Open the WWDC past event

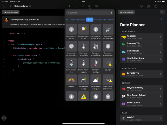[x=142, y=118]
